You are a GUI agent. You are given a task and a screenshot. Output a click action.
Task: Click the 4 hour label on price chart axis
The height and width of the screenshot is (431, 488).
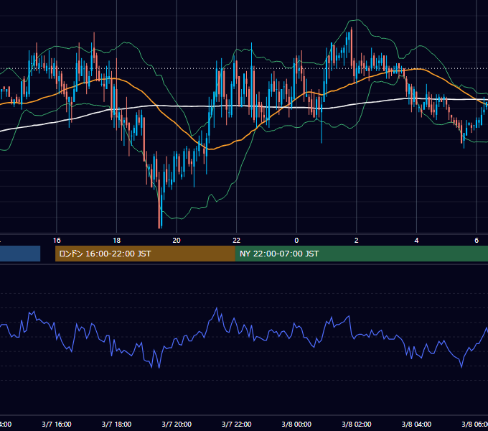(416, 241)
